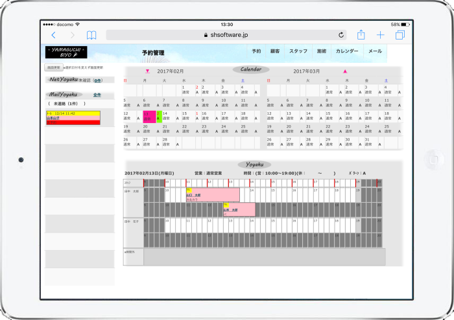Open the カレンダー menu tab

347,51
